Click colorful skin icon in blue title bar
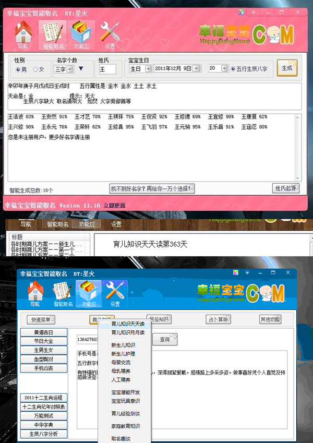This screenshot has height=443, width=313. click(236, 273)
